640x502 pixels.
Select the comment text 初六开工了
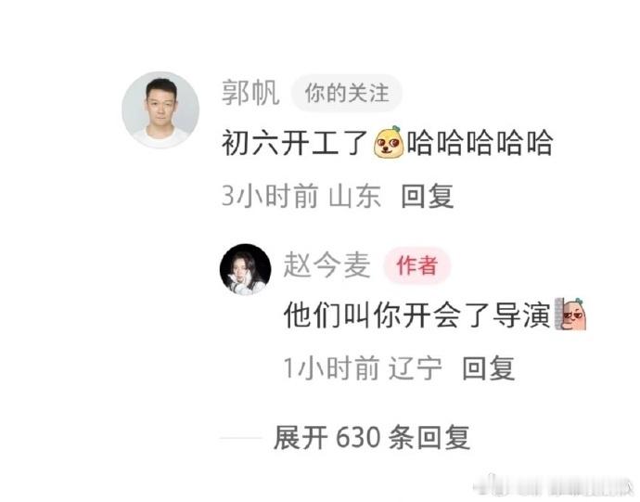coord(295,143)
